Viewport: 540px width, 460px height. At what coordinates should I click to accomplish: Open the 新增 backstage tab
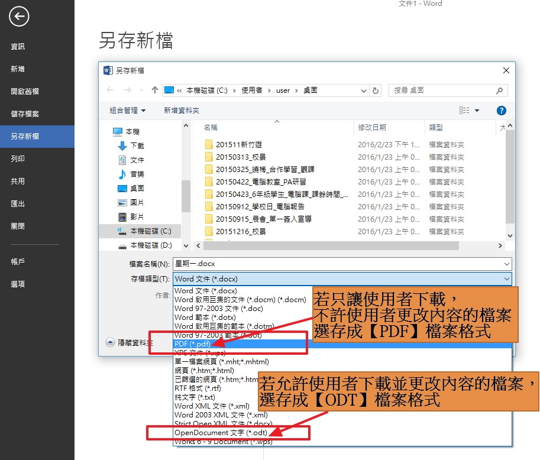37,69
